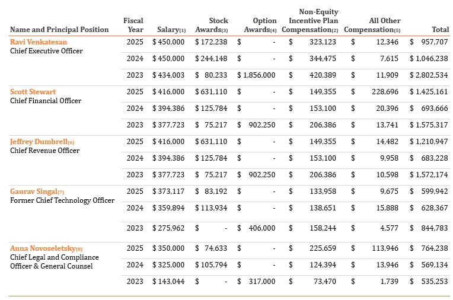Click the Chief Revenue Officer title
Viewport: 453px width, 300px height.
tap(45, 151)
